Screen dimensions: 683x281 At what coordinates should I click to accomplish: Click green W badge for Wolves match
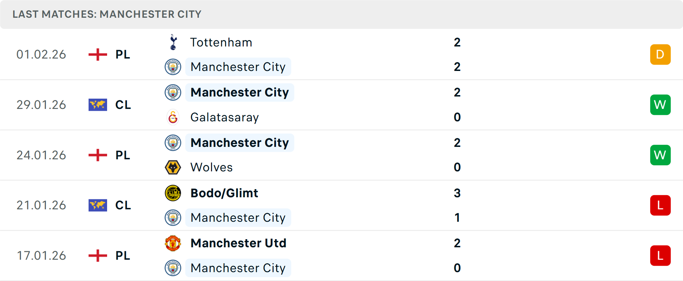pos(660,155)
